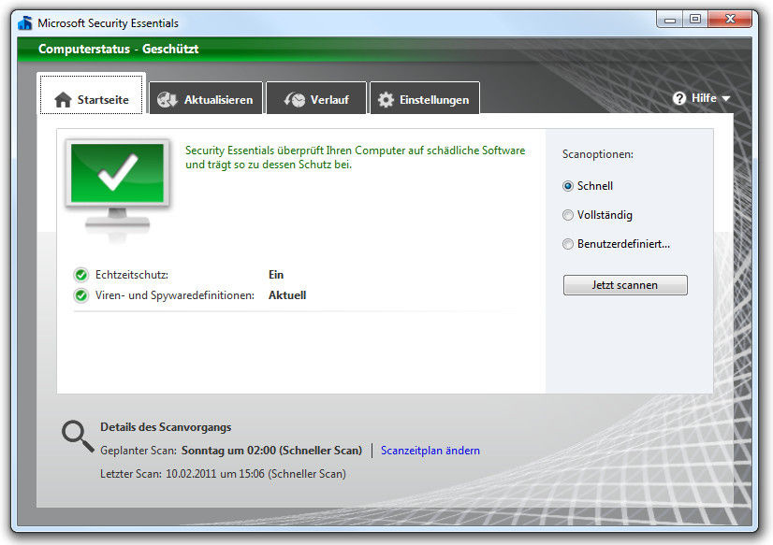Click the definitions status value Aktuell
Viewport: 773px width, 545px height.
click(287, 295)
